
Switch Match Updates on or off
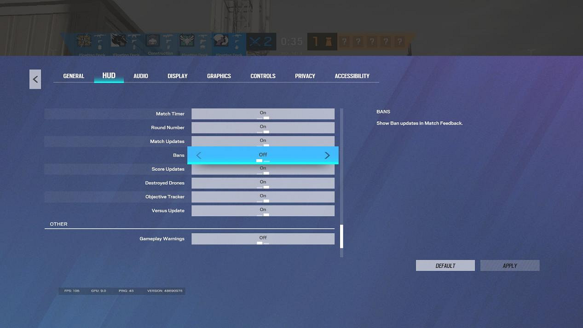(x=263, y=141)
